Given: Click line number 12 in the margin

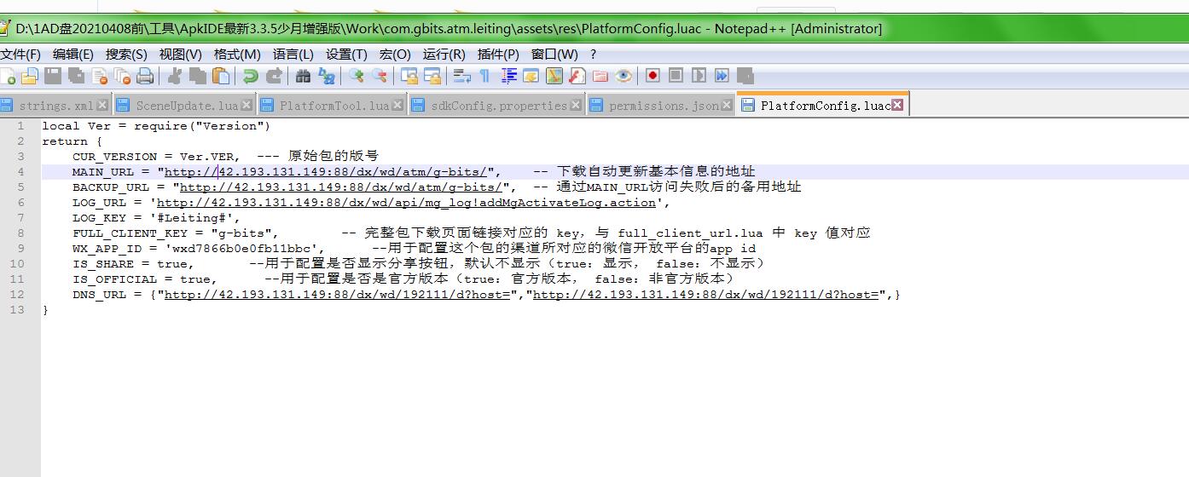Looking at the screenshot, I should click(x=18, y=295).
